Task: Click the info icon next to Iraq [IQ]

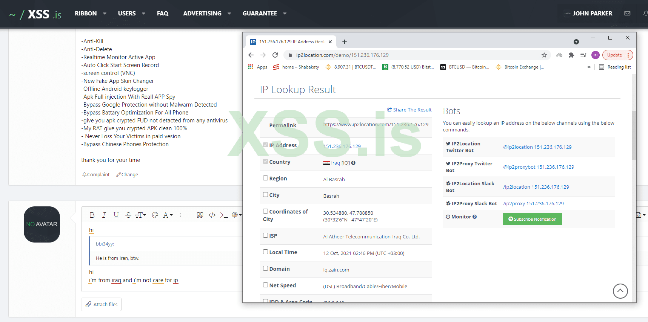Action: [x=353, y=163]
